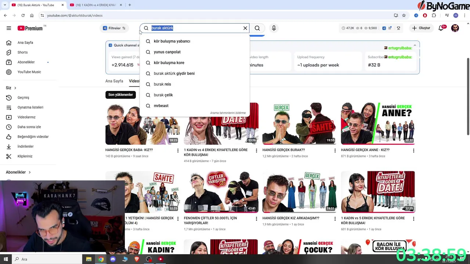470x264 pixels.
Task: Choose suggestion burak aktürk giydir beni
Action: [x=195, y=73]
